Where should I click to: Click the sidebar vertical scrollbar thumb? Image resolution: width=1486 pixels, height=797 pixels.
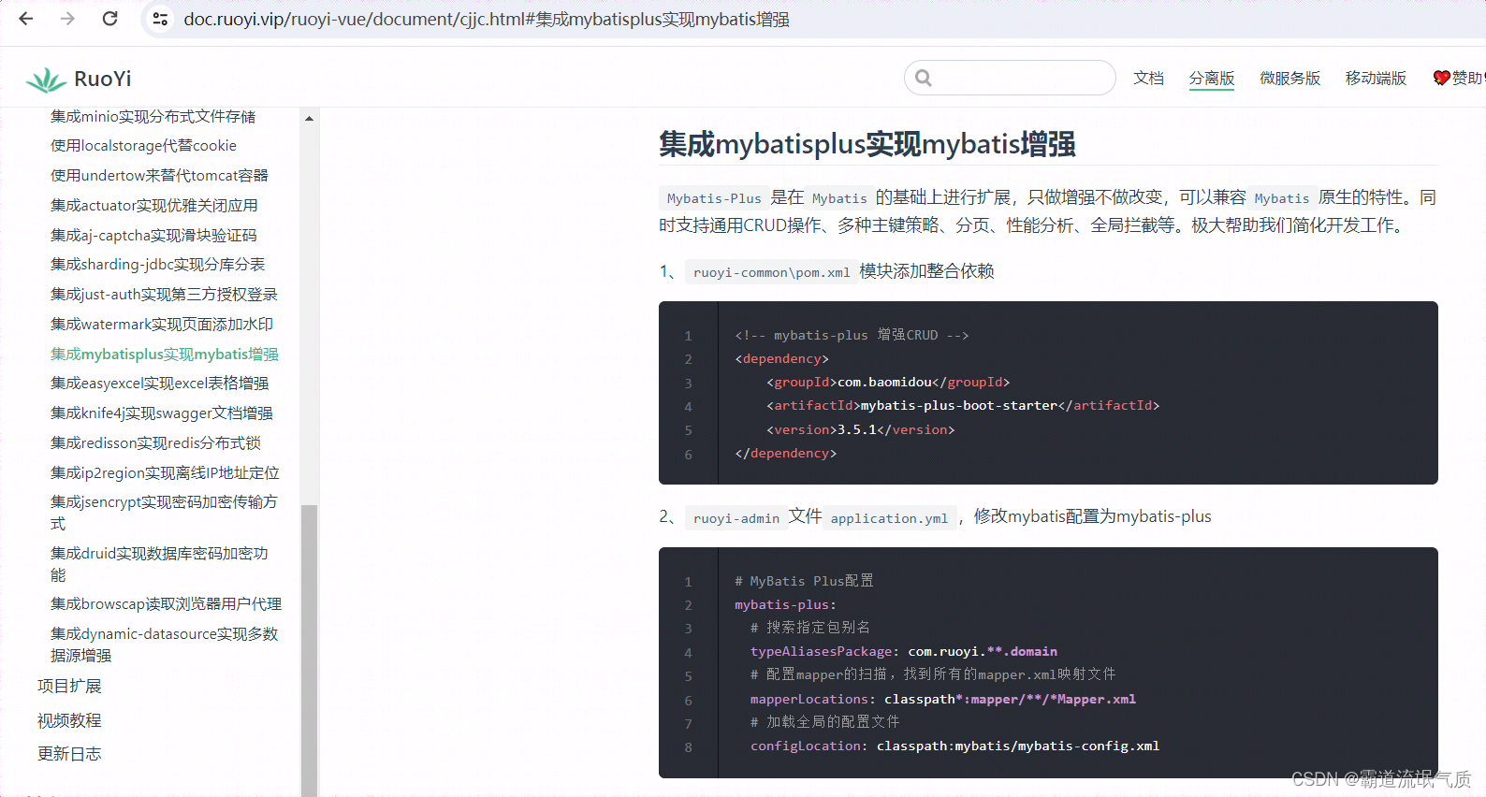[x=309, y=650]
